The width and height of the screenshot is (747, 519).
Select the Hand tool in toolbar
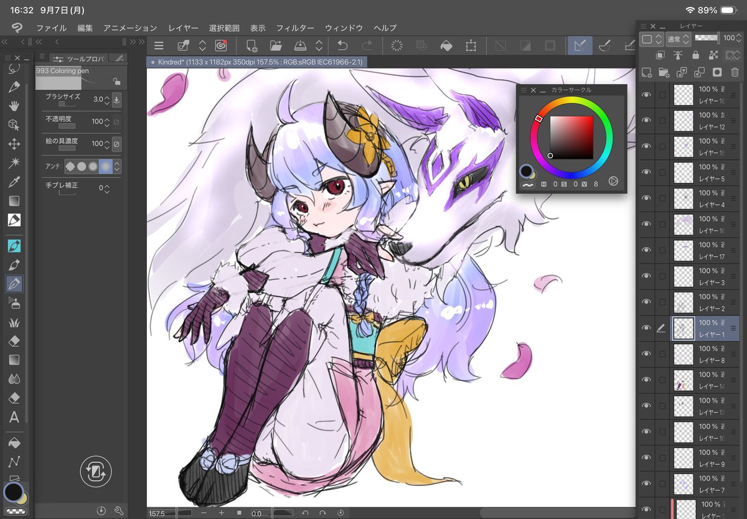(x=14, y=105)
